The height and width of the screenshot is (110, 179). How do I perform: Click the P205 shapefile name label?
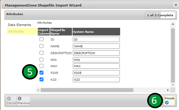click(54, 73)
